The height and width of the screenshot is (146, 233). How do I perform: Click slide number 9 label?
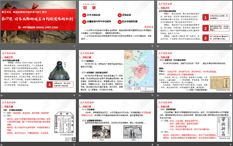click(x=230, y=145)
